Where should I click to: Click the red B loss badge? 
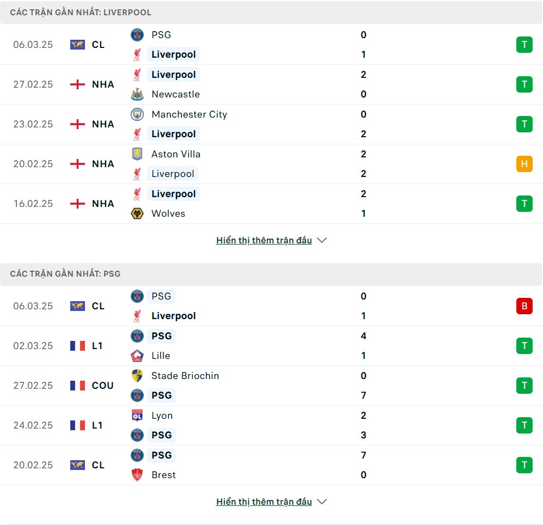tap(524, 306)
